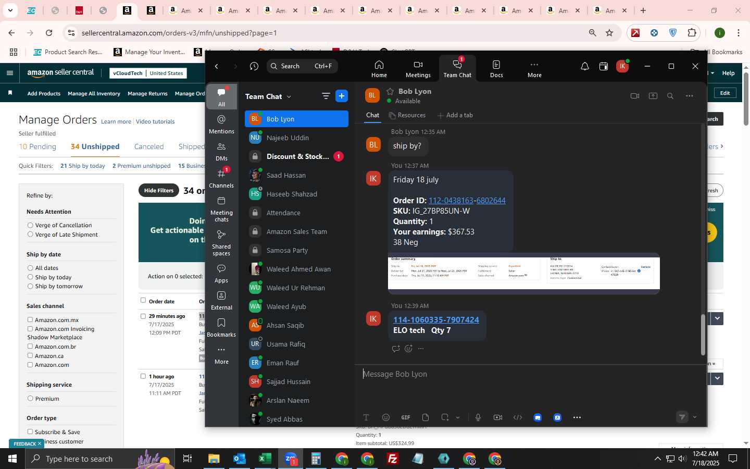Search in Bob Lyon chat

coord(670,96)
